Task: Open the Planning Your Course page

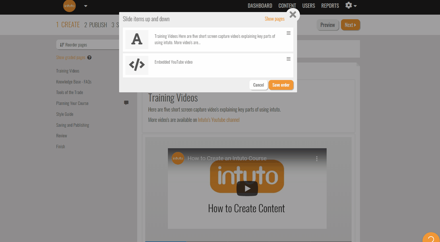Action: (x=72, y=103)
